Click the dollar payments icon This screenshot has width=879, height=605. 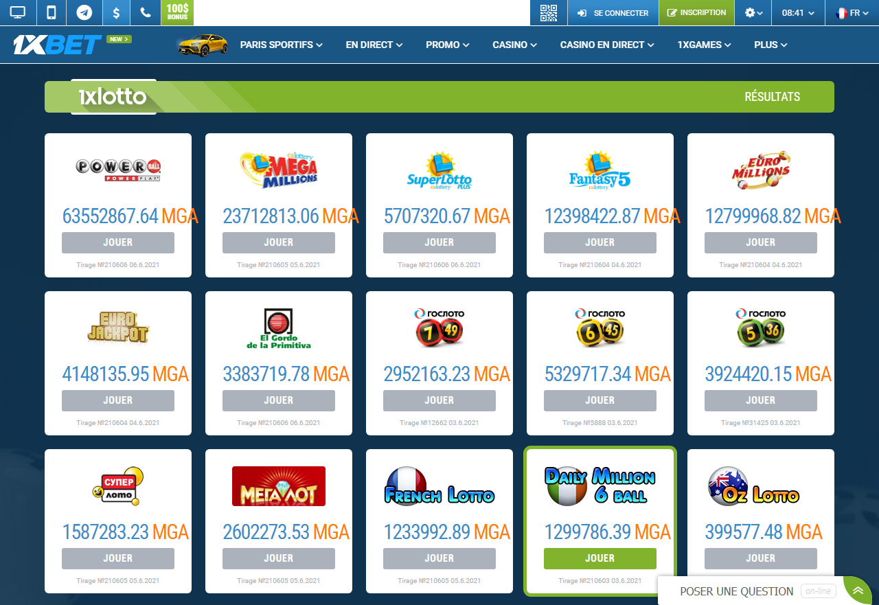(117, 12)
